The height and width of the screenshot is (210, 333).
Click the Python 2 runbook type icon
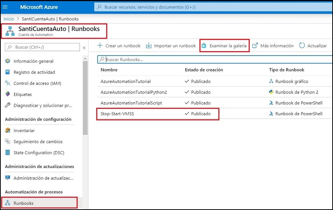pyautogui.click(x=271, y=92)
